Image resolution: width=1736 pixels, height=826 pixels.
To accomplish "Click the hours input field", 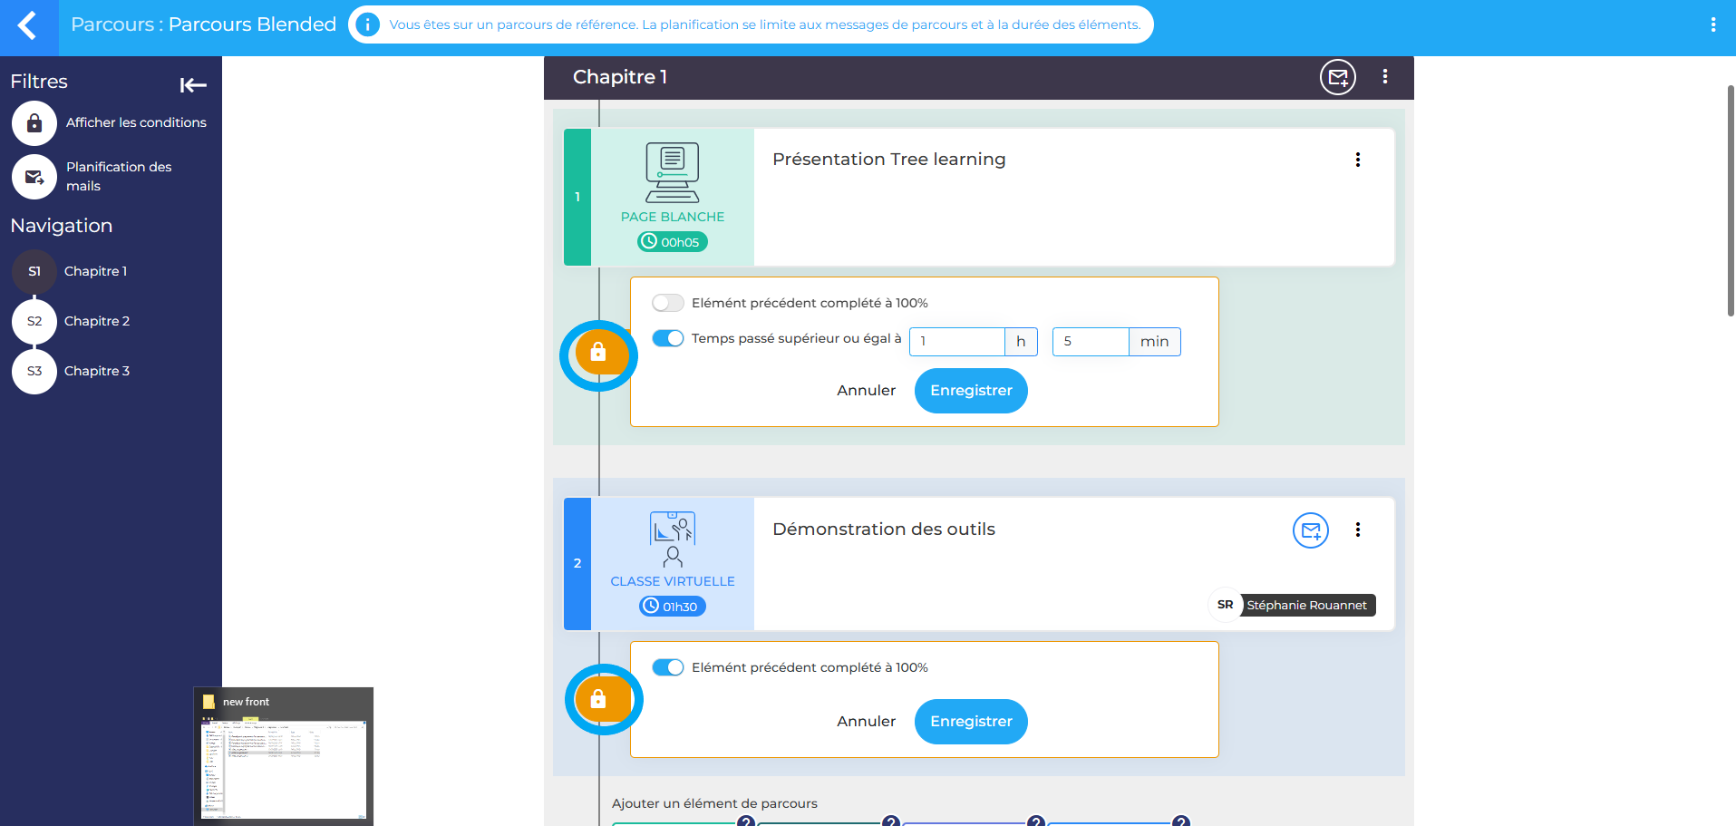I will (x=956, y=342).
